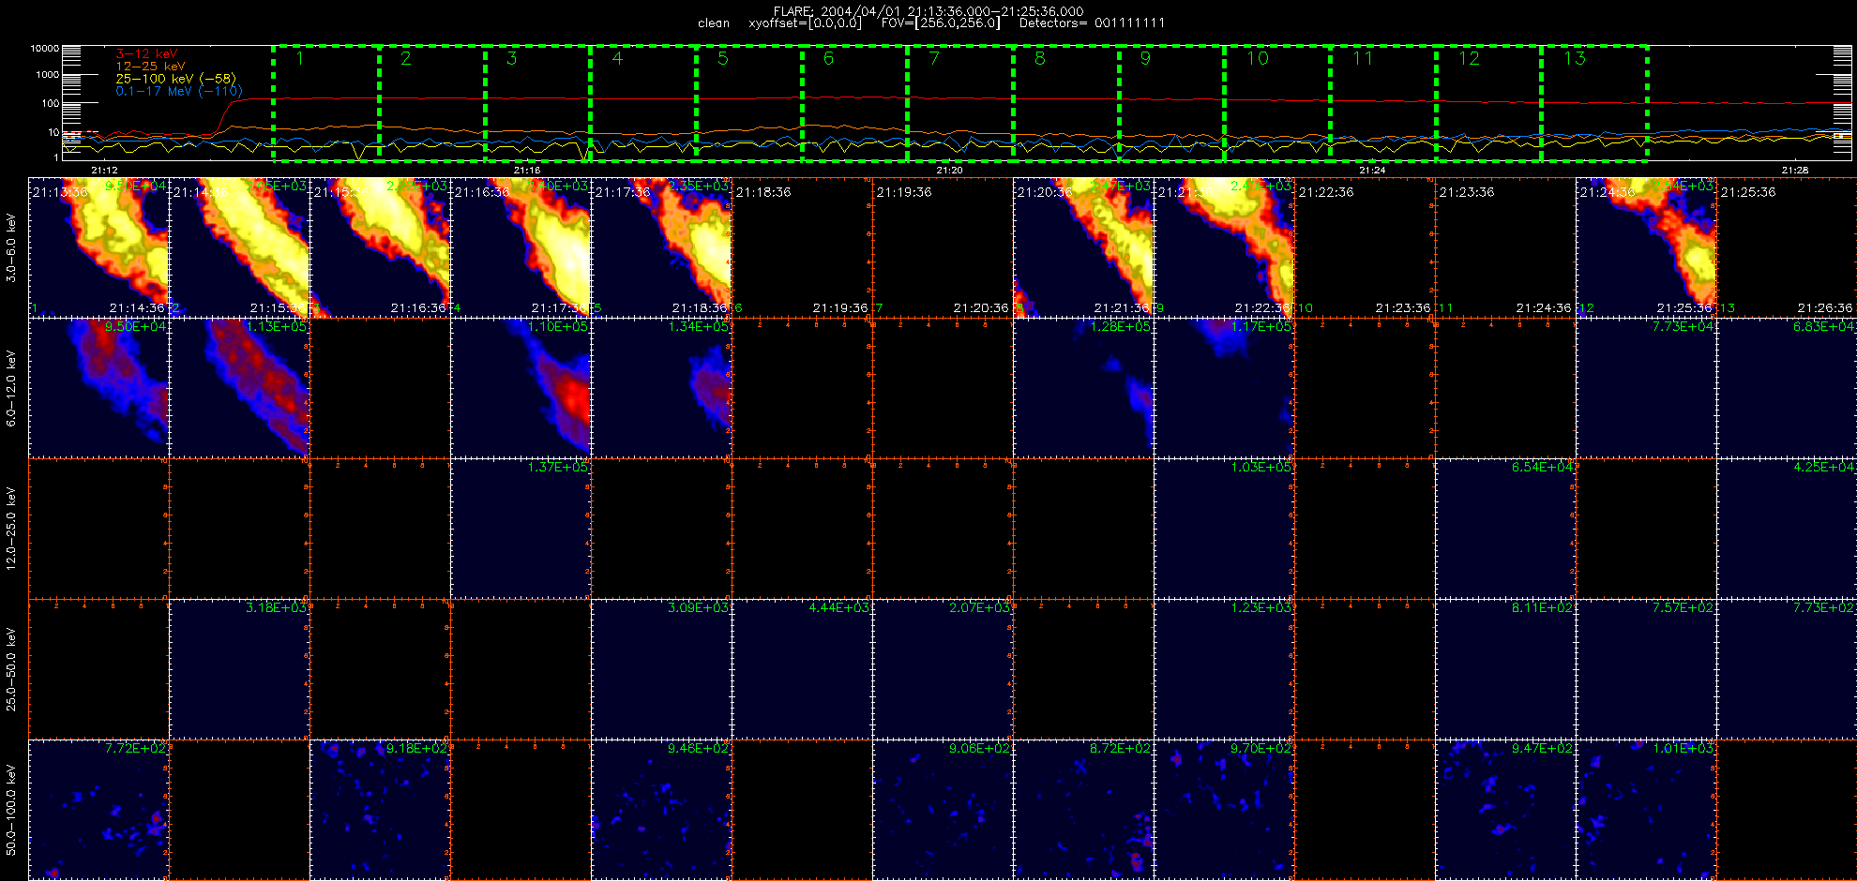Click the orange '12-25 keV' legend entry

click(x=150, y=67)
